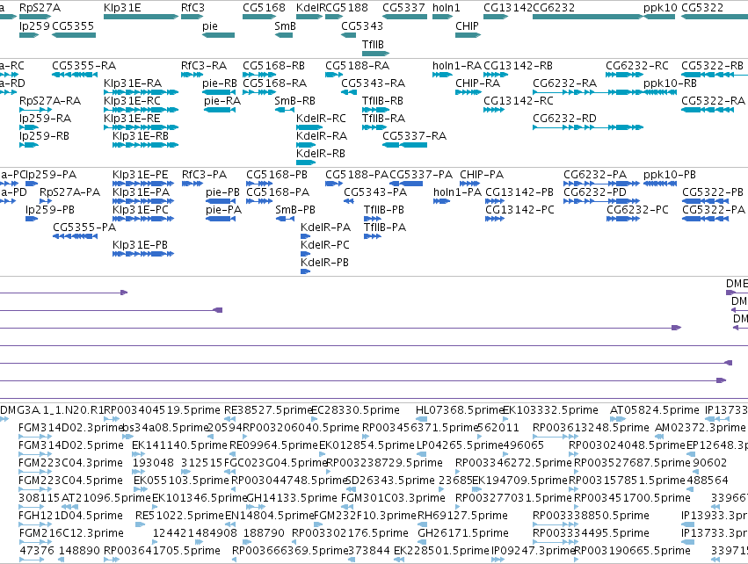Screen dimensions: 748x564
Task: Select the TfIIB gene label
Action: [x=373, y=44]
